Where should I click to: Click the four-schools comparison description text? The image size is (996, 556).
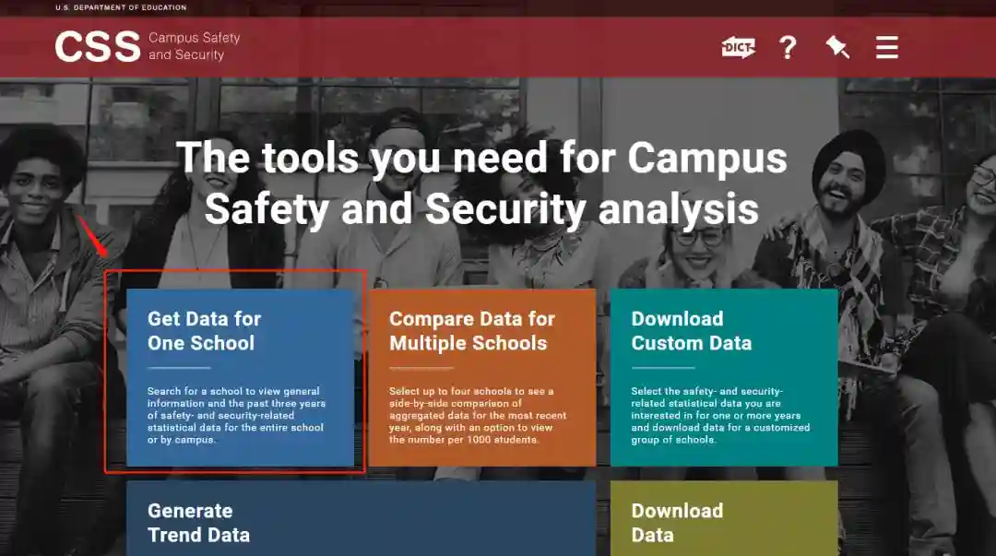[x=478, y=415]
